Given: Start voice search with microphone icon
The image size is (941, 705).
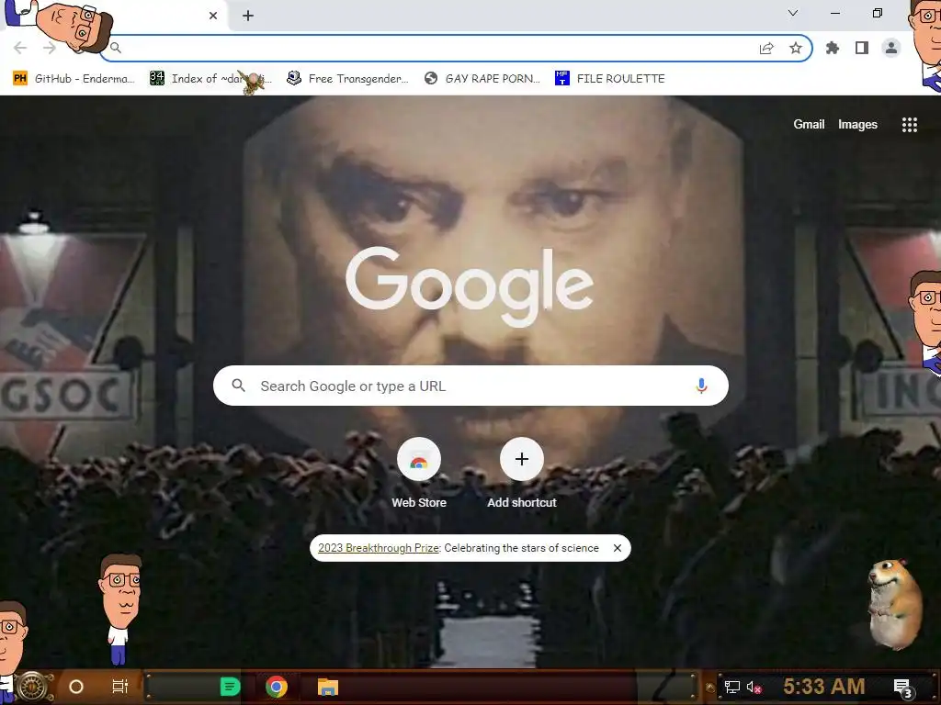Looking at the screenshot, I should click(x=701, y=386).
